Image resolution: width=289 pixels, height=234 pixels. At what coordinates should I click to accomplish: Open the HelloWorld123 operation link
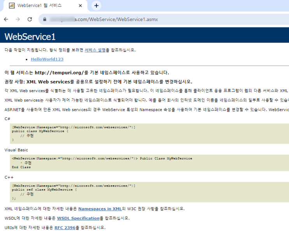[47, 59]
